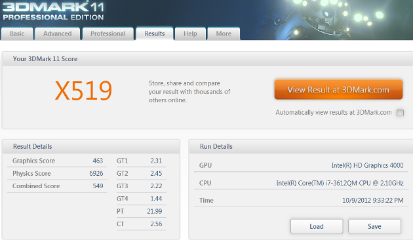The height and width of the screenshot is (240, 413).
Task: Select the Results tab
Action: click(154, 33)
